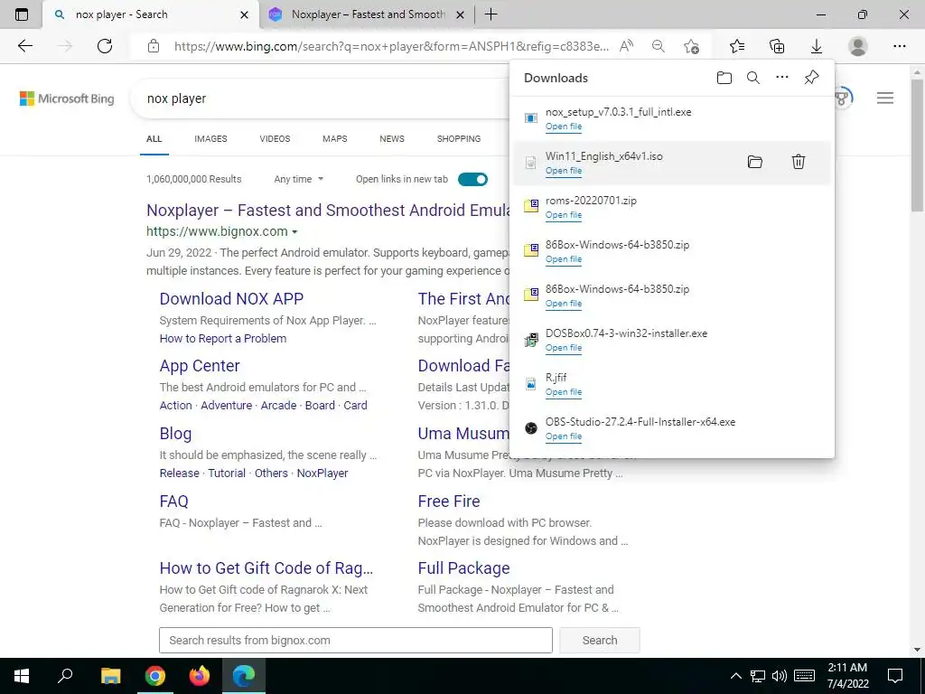Open the taskbar clock showing 2:11 AM
The image size is (925, 694).
click(x=847, y=676)
